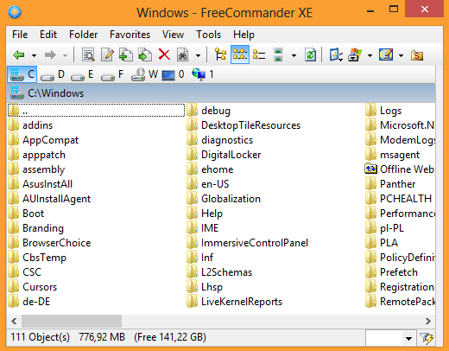Click the horizontal scrollbar thumb

(x=72, y=321)
